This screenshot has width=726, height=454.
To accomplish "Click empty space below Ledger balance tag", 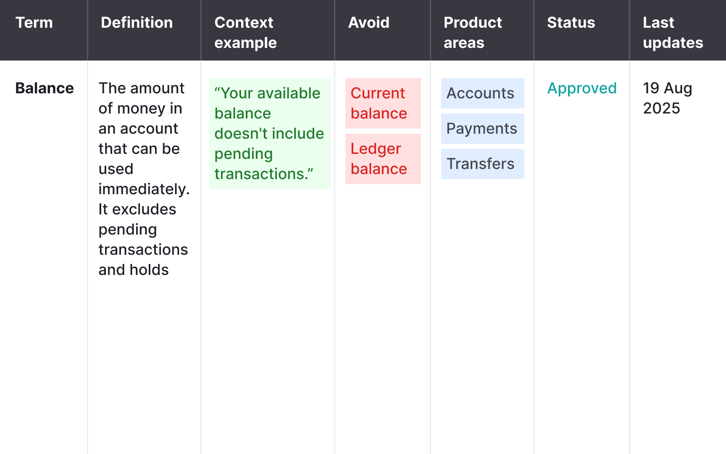I will point(383,294).
